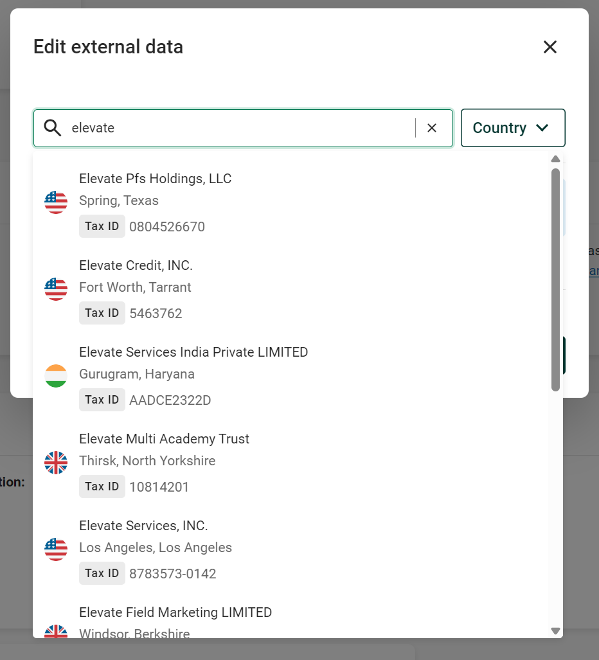The width and height of the screenshot is (599, 660).
Task: Click UK flag beside Elevate Multi Academy Trust
Action: (56, 463)
